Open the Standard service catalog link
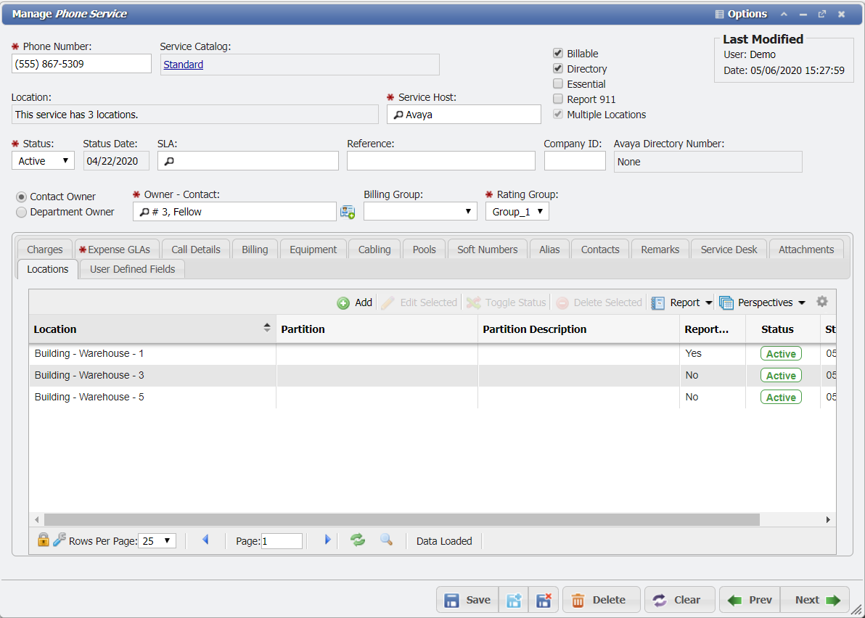This screenshot has height=618, width=865. (x=182, y=65)
